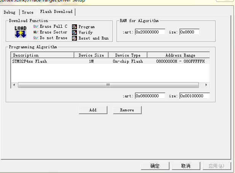Screen dimensions: 235x173
Task: Select Erase Full Chip option
Action: pyautogui.click(x=50, y=27)
